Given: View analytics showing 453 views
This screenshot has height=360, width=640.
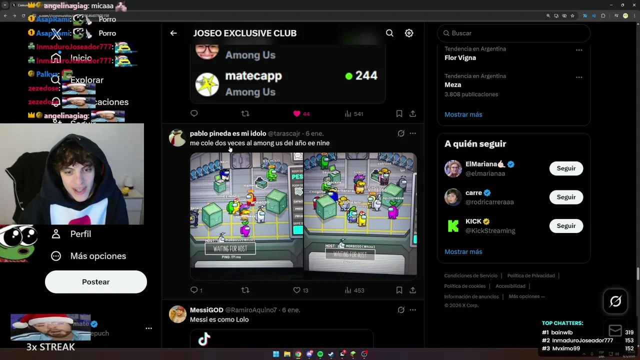Looking at the screenshot, I should click(x=354, y=290).
